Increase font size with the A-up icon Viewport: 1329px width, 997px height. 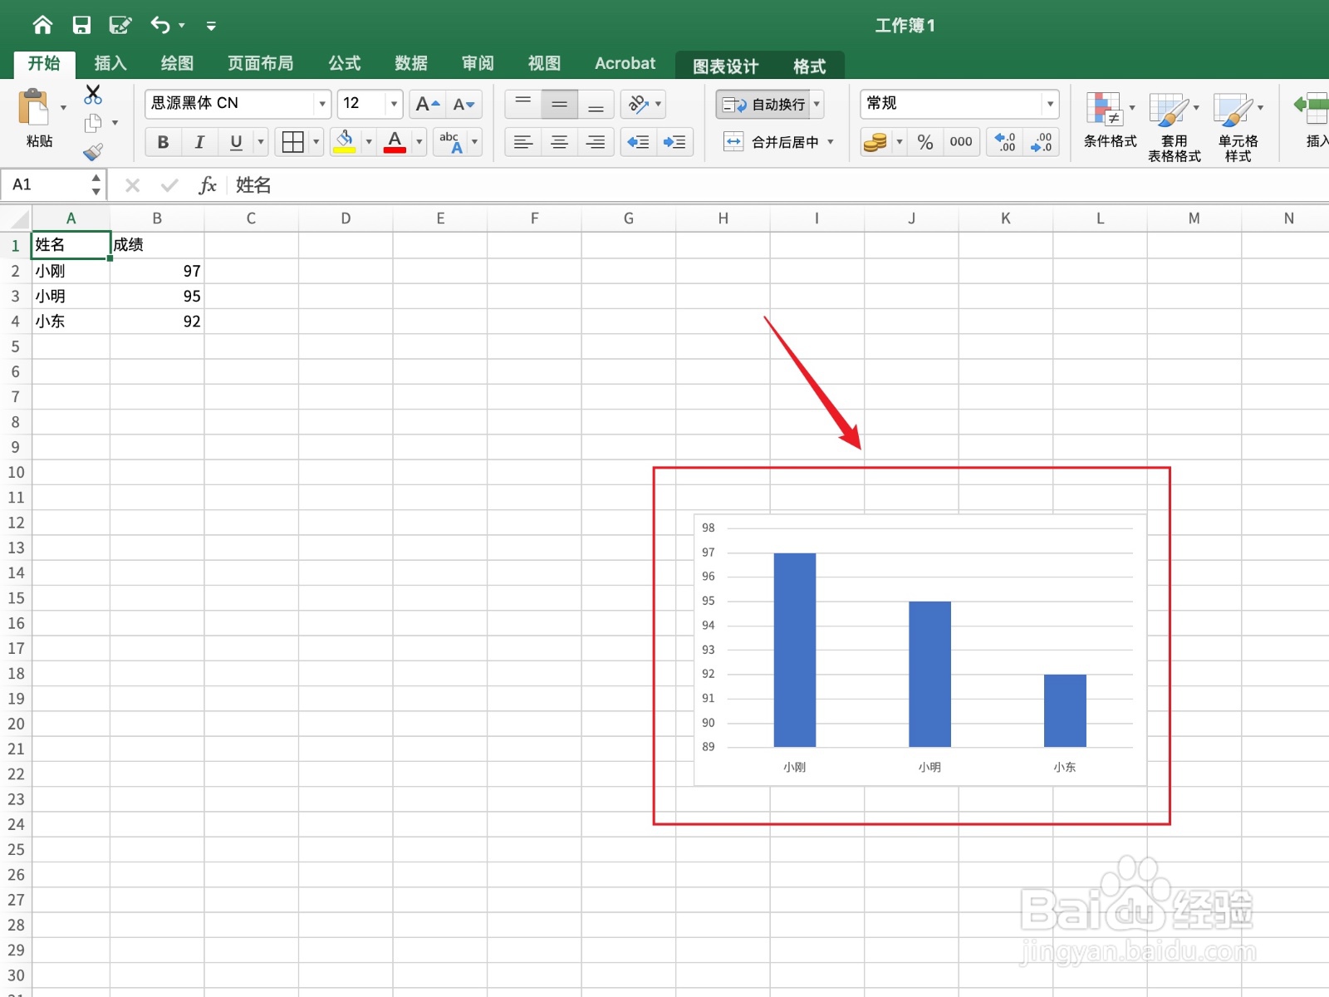[428, 104]
